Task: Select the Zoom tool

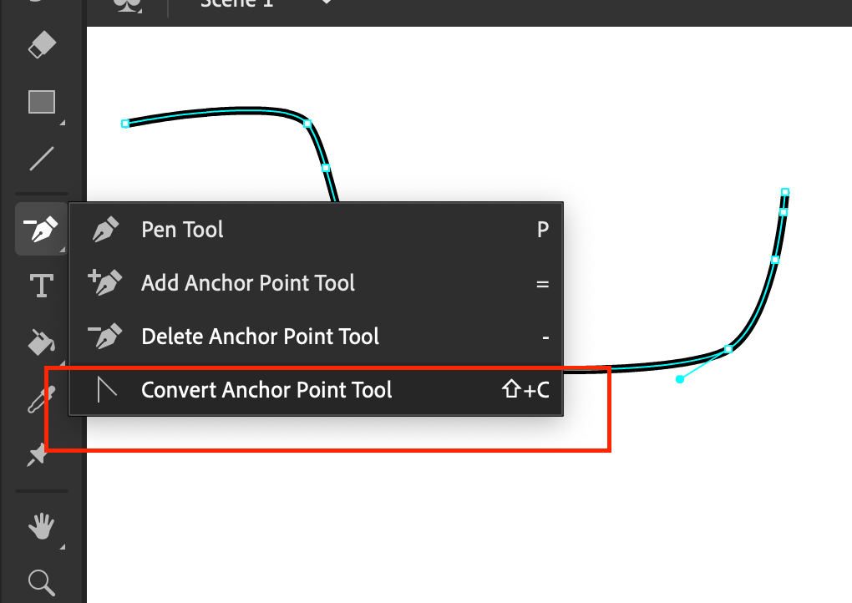Action: (40, 583)
